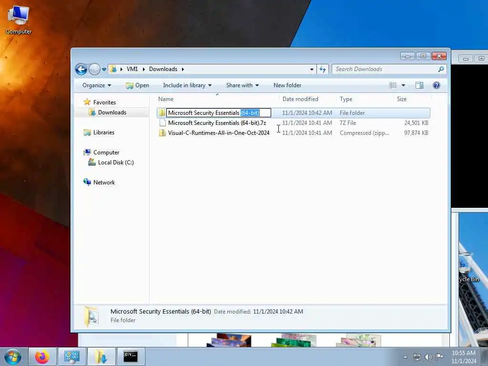Click the folder thumbnail in details pane
The width and height of the screenshot is (488, 366).
click(x=92, y=316)
